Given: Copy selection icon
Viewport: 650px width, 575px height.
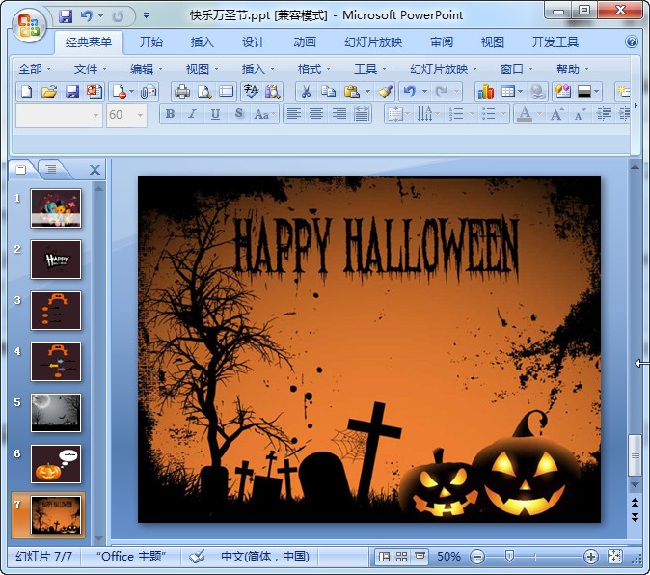Looking at the screenshot, I should coord(329,92).
